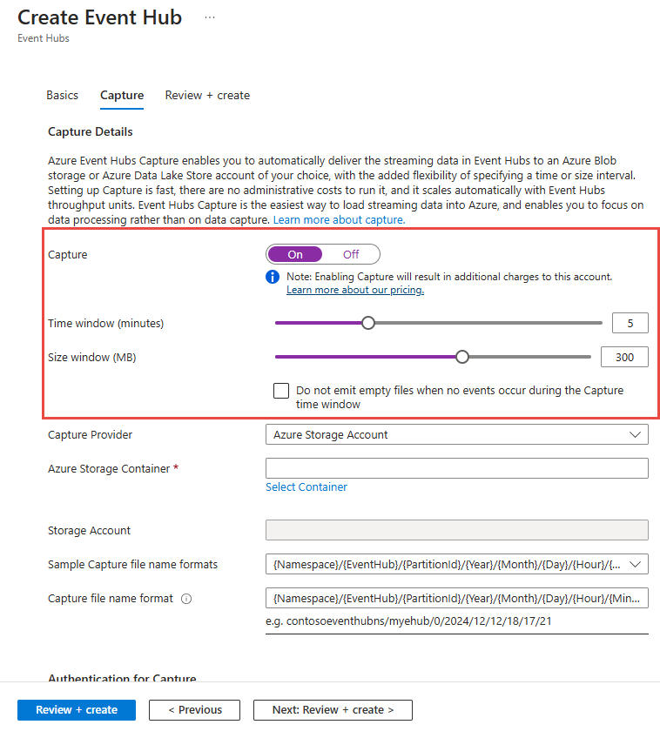This screenshot has height=738, width=660.
Task: Click chevron arrow on Azure Storage Account dropdown
Action: click(635, 434)
